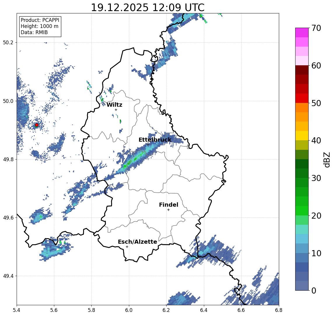334x316 pixels.
Task: Click the 5.4 longitude axis label
Action: 17,310
